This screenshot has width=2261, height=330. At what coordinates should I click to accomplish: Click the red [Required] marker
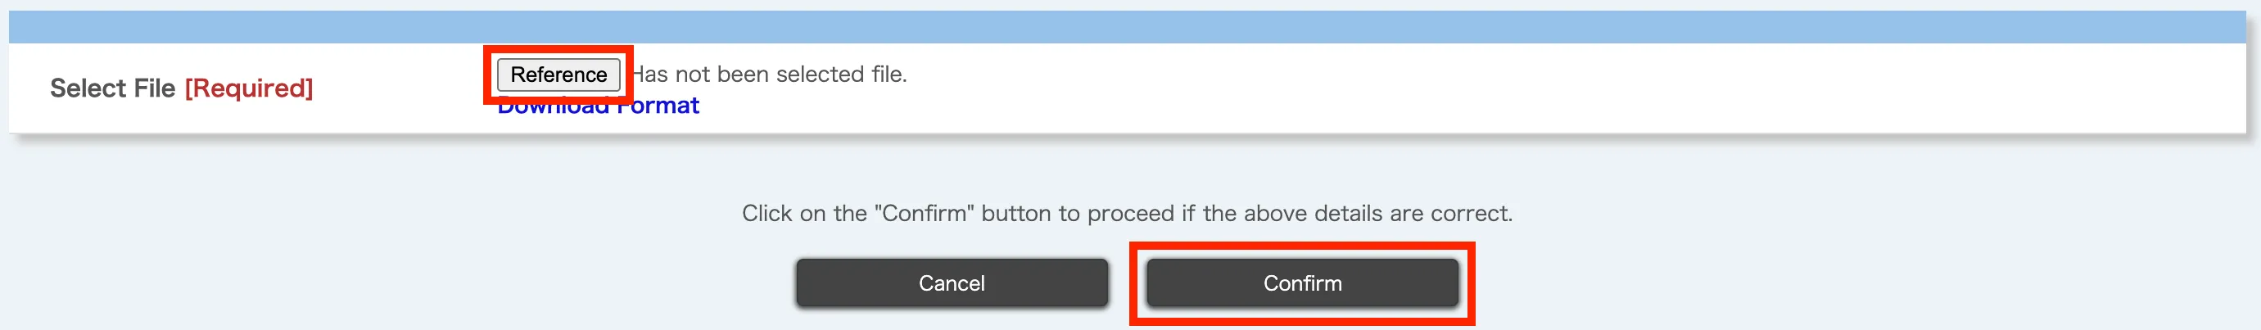click(x=248, y=88)
